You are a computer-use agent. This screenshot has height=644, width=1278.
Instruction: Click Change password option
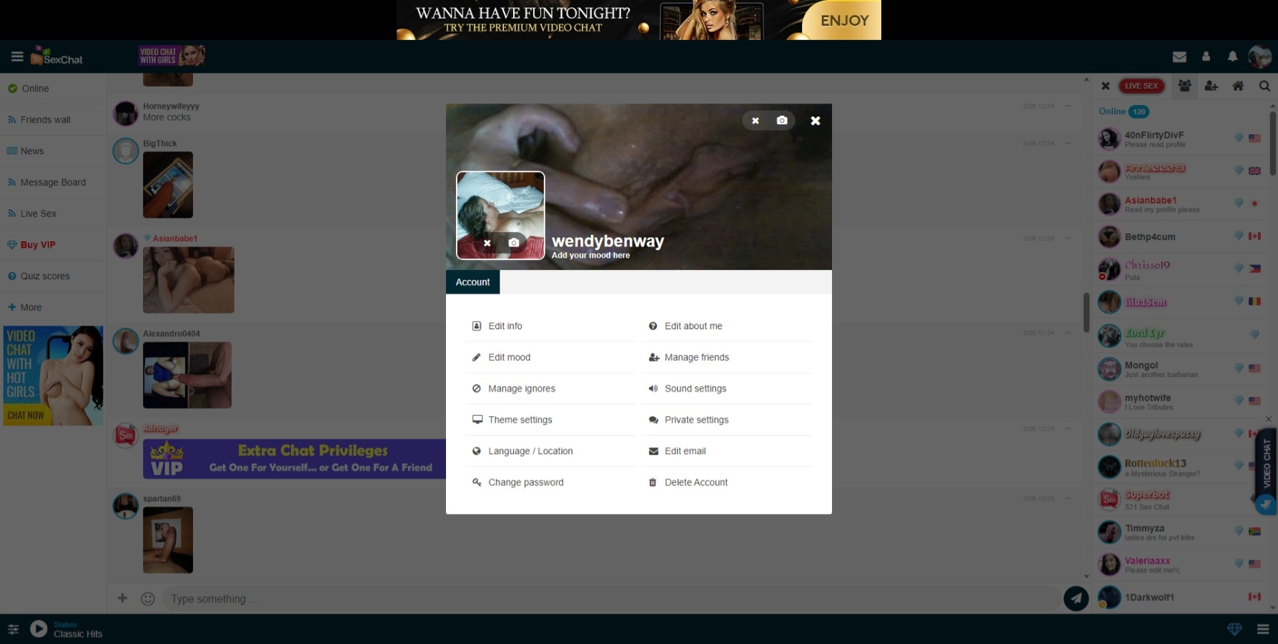[x=525, y=483]
